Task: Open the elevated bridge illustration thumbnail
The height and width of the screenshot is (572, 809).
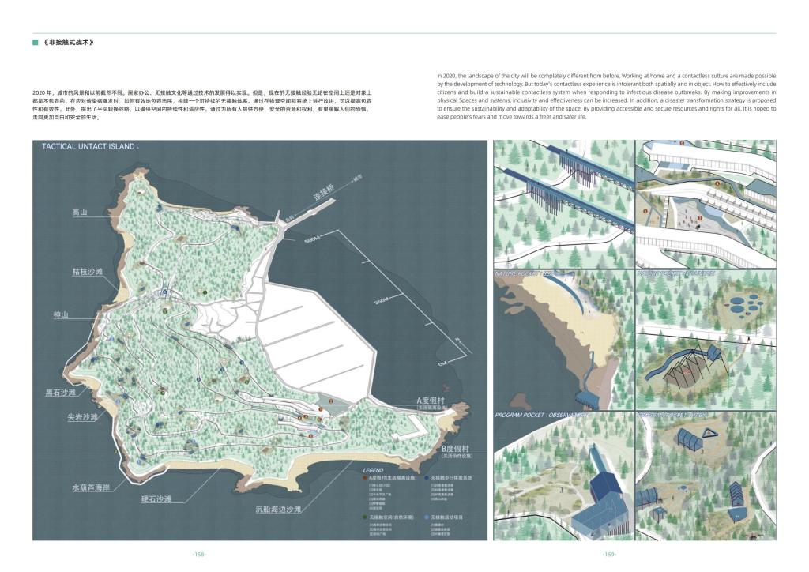Action: tap(562, 204)
